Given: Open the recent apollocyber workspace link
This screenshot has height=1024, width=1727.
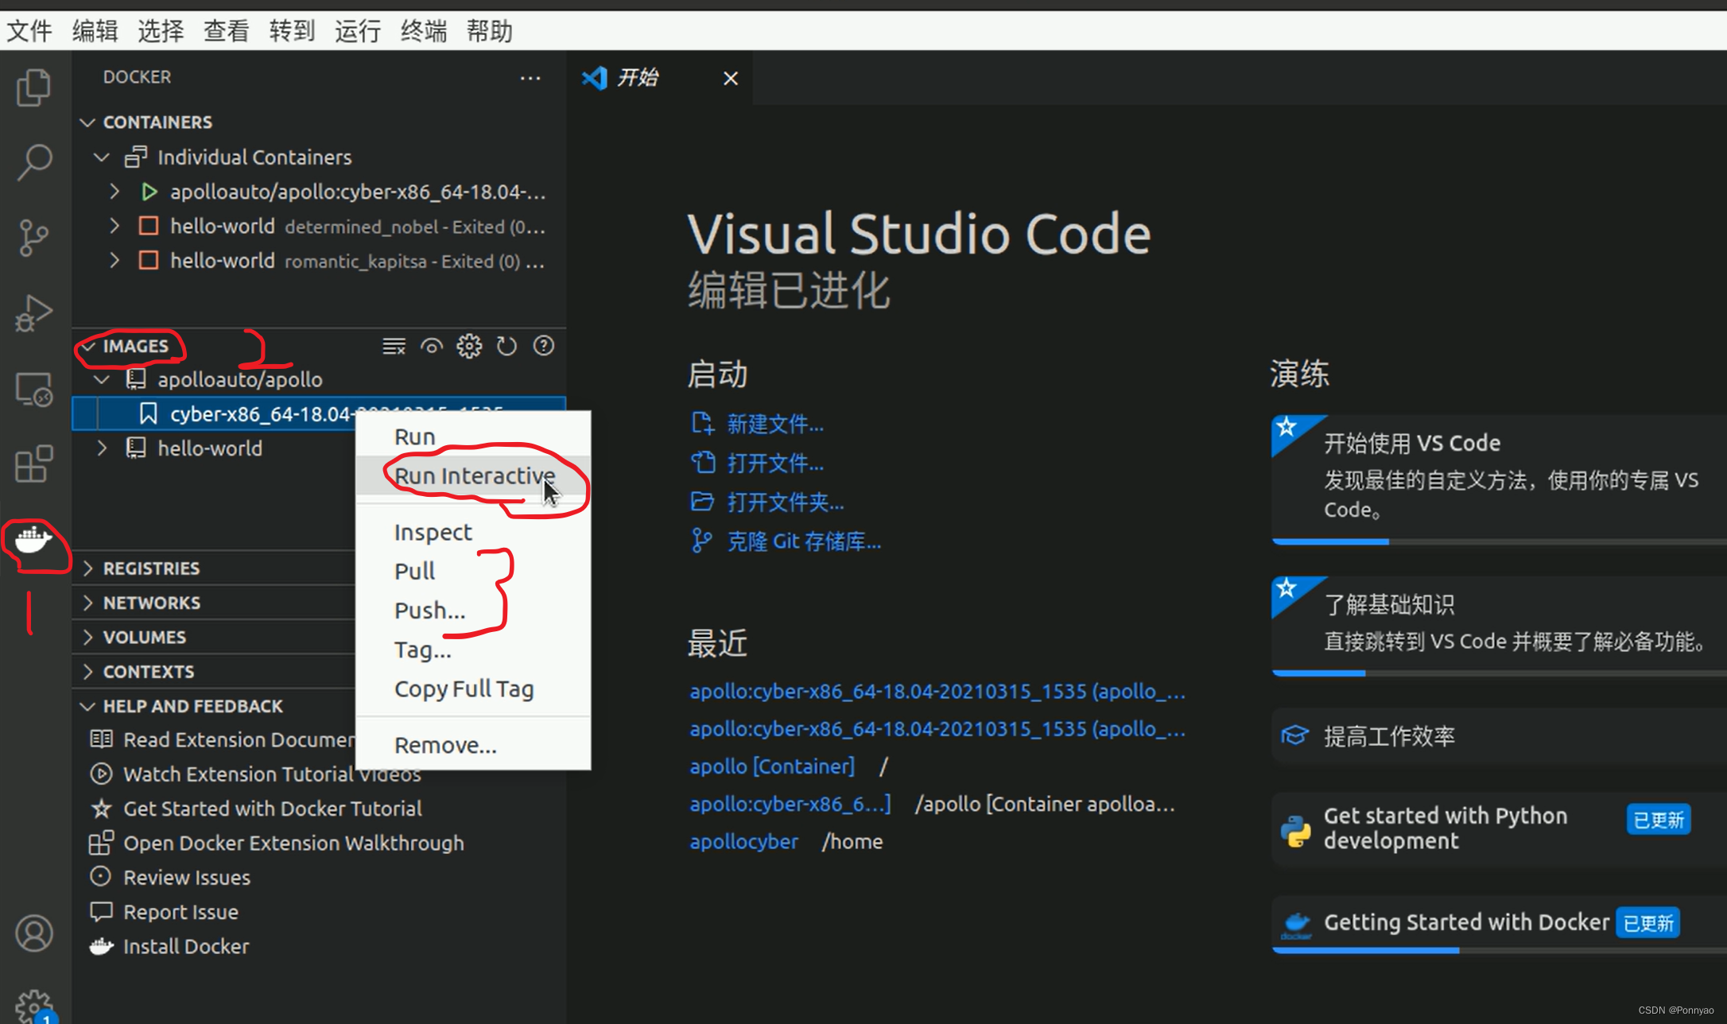Looking at the screenshot, I should [743, 841].
